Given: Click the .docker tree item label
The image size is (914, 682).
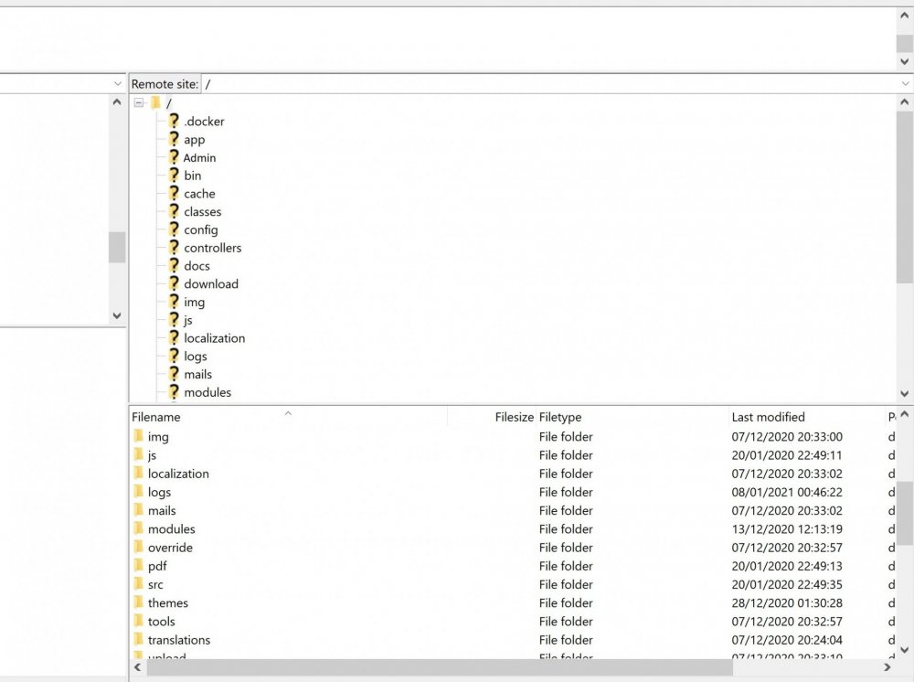Looking at the screenshot, I should (x=204, y=122).
